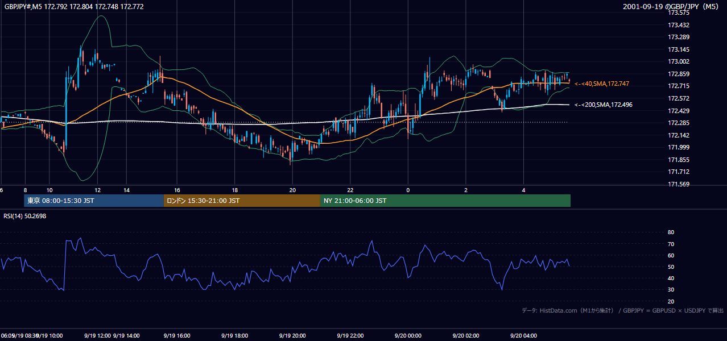The width and height of the screenshot is (727, 341).
Task: Click the 9/19 20:00 date label
Action: (x=292, y=335)
